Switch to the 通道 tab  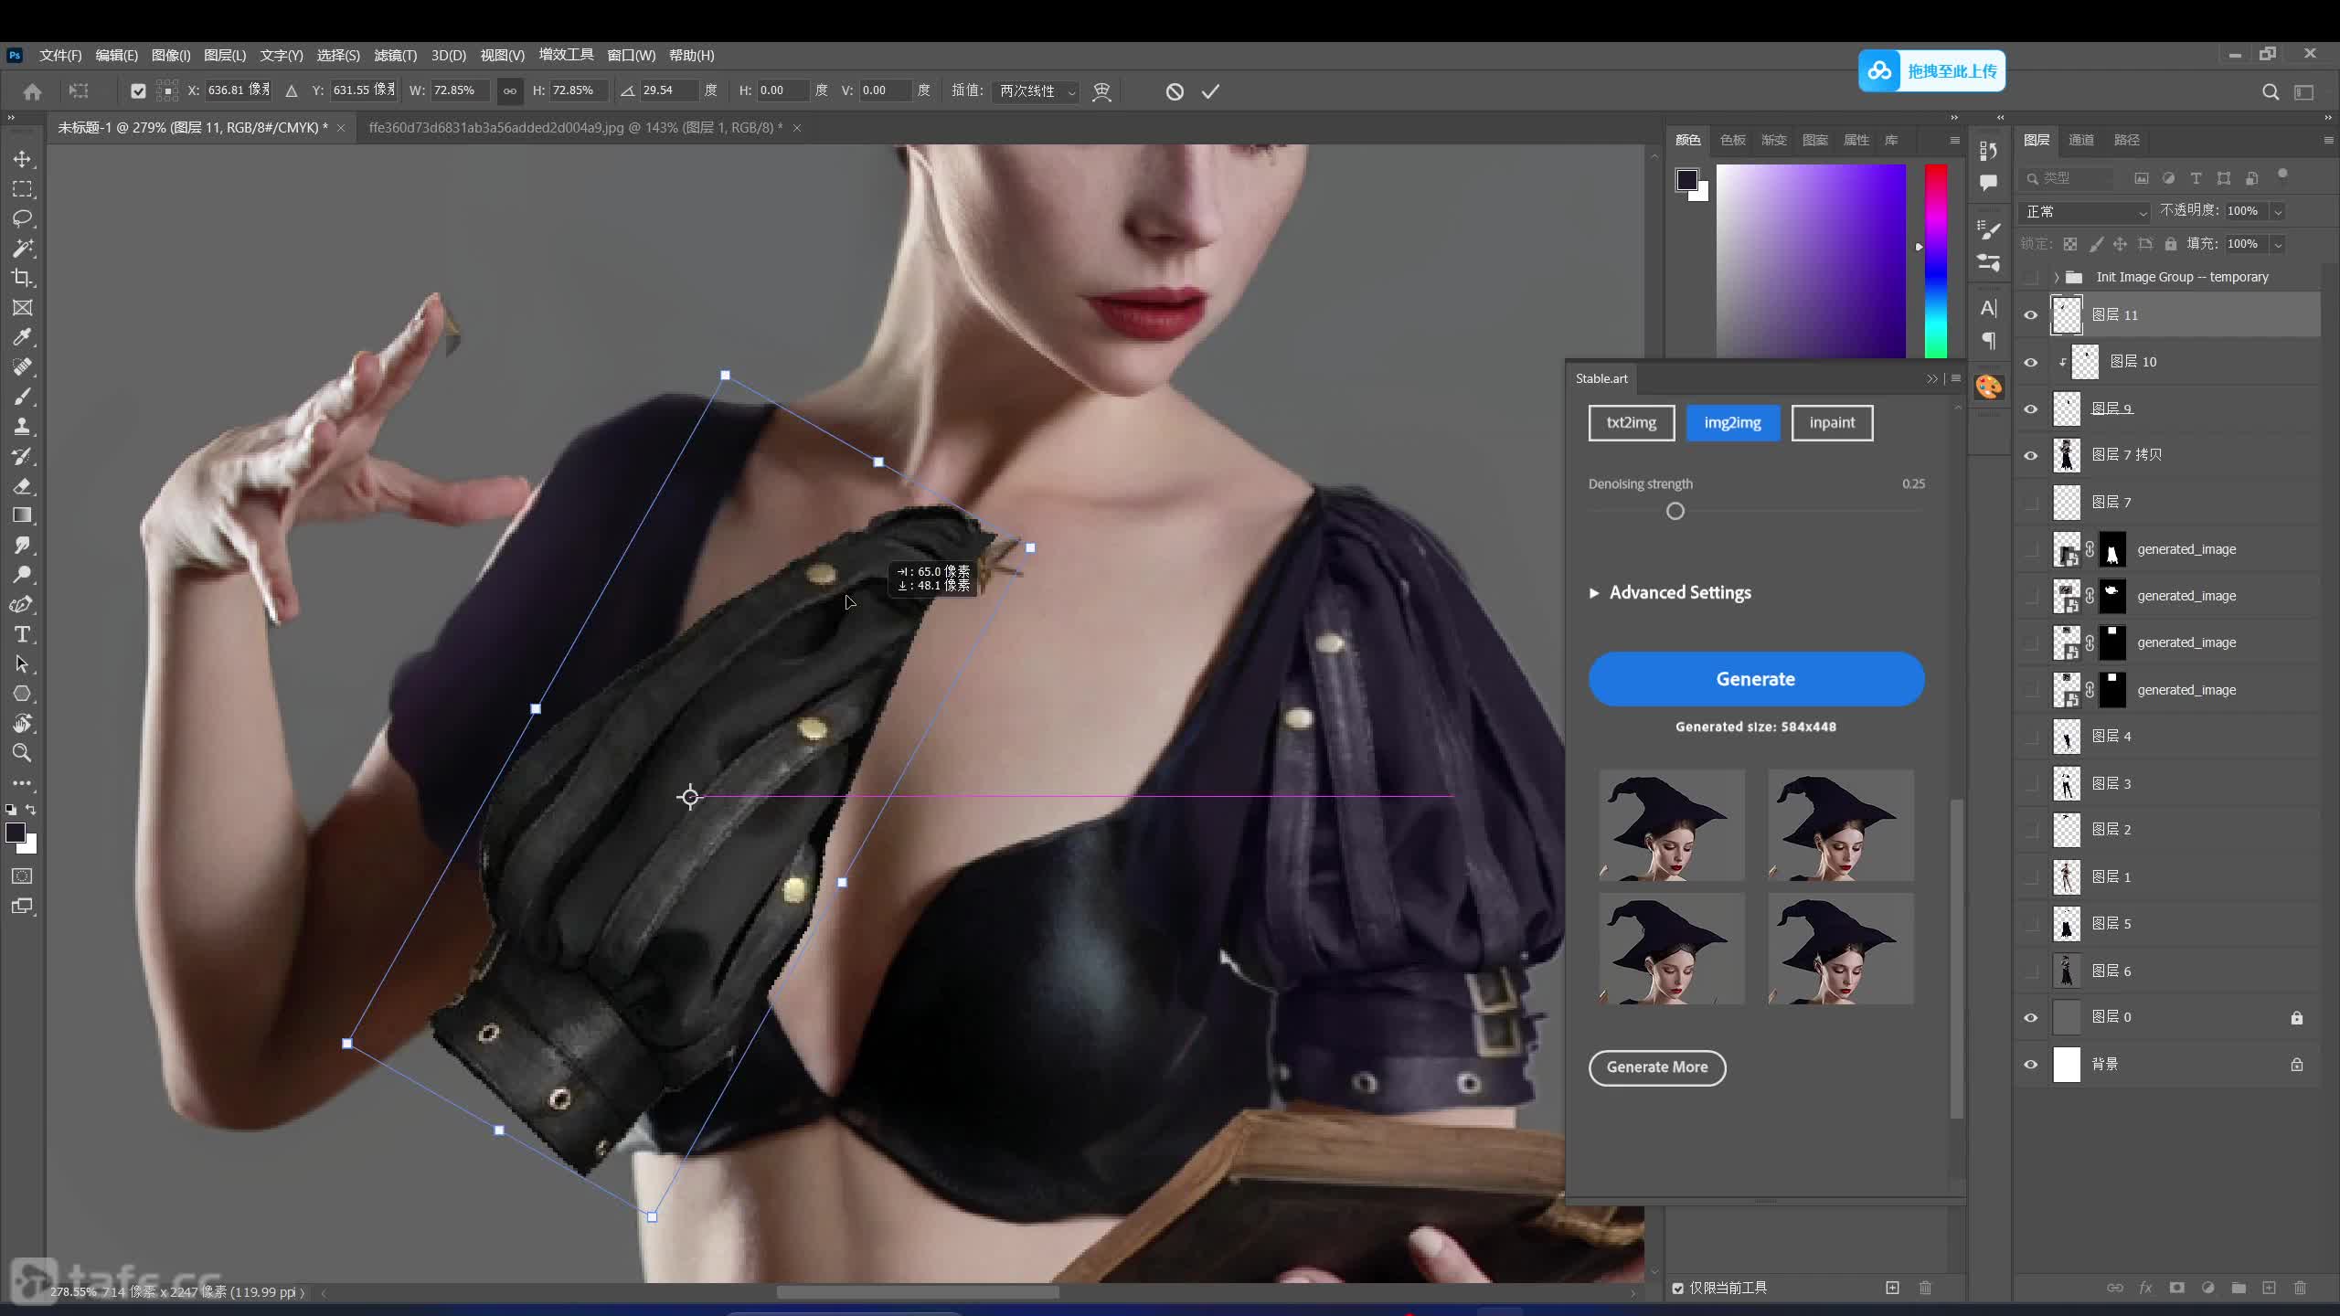[x=2081, y=140]
